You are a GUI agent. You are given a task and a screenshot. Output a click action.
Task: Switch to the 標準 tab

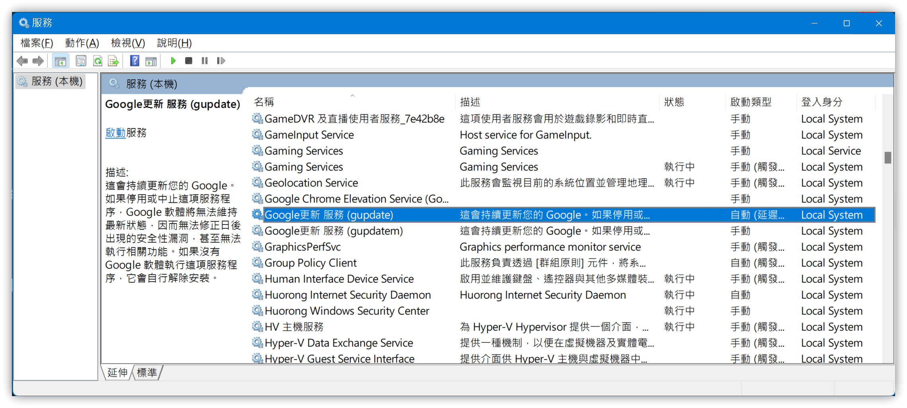pyautogui.click(x=147, y=373)
